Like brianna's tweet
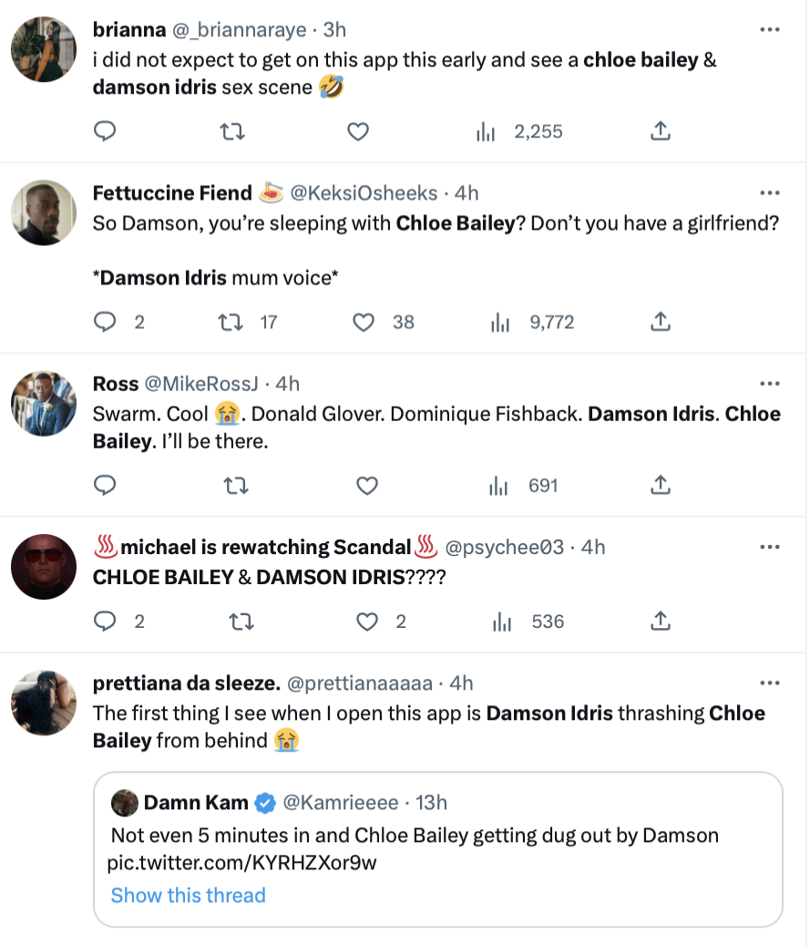 [x=358, y=131]
